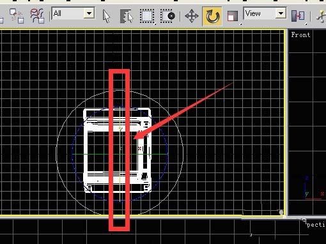Viewport: 326px width, 244px height.
Task: Click the Use Pivot Point Center icon
Action: [x=298, y=16]
